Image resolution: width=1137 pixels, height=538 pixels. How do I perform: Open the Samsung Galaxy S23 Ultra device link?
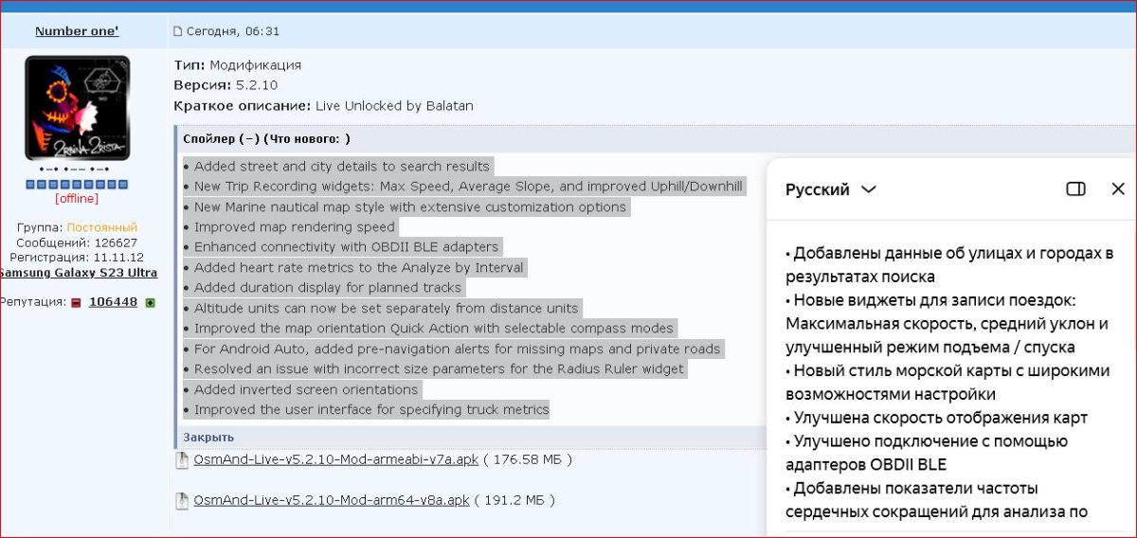pyautogui.click(x=78, y=273)
